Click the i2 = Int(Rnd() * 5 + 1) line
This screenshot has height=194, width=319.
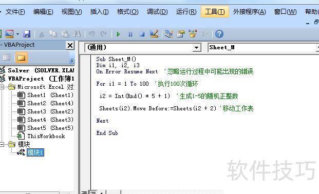[135, 96]
